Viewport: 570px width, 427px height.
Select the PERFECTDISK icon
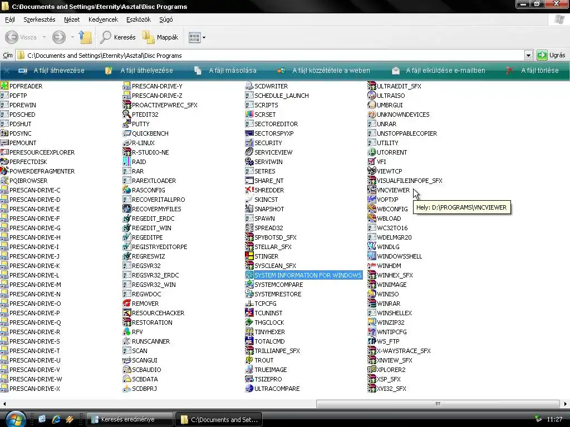(x=4, y=162)
